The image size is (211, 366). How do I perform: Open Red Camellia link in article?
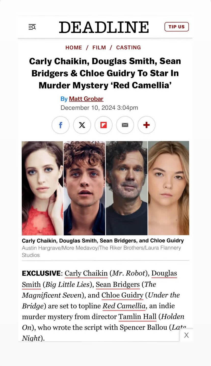(x=124, y=306)
